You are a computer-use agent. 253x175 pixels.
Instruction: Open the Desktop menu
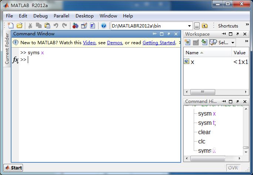pos(84,16)
